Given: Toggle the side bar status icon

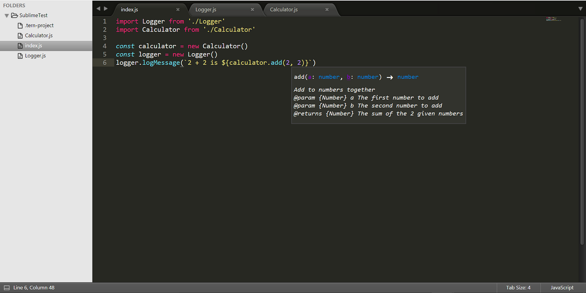Looking at the screenshot, I should click(x=7, y=288).
